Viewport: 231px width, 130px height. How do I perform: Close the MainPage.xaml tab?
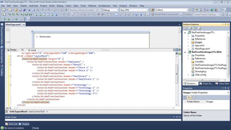coord(24,25)
